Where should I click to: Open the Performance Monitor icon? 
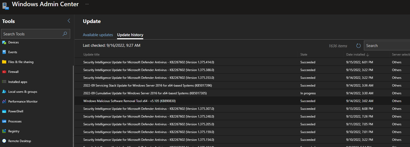pyautogui.click(x=4, y=102)
